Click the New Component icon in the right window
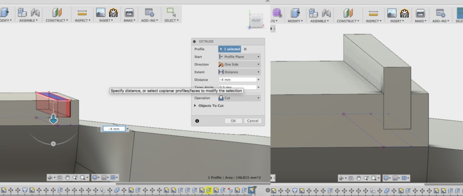The height and width of the screenshot is (196, 463). pyautogui.click(x=313, y=12)
